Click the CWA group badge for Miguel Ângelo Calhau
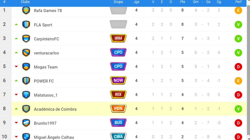250x140 pixels. coord(118,136)
